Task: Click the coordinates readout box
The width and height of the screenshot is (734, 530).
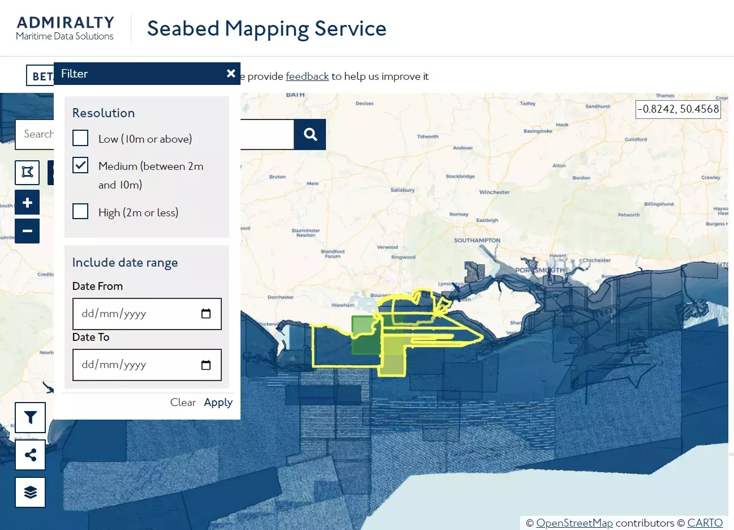Action: click(x=679, y=109)
